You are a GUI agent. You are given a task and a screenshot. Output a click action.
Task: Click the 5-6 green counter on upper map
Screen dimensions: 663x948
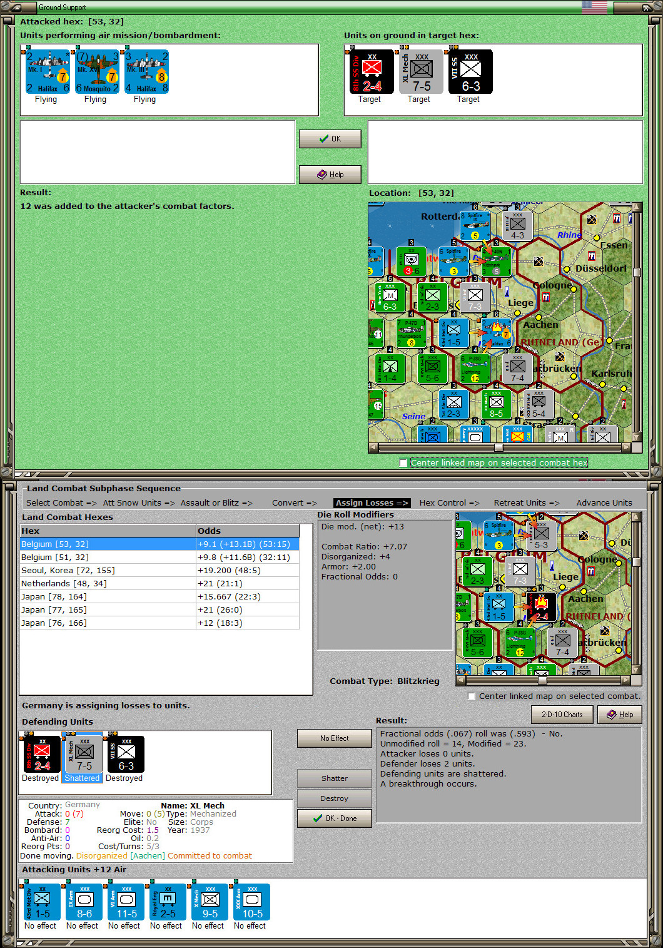(432, 369)
